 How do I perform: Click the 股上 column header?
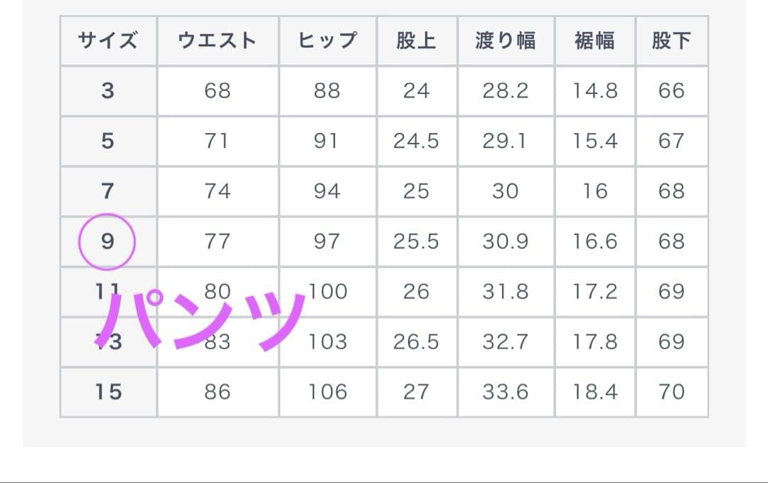416,41
